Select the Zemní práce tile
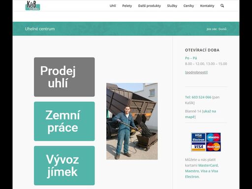The image size is (252, 189). (x=64, y=121)
